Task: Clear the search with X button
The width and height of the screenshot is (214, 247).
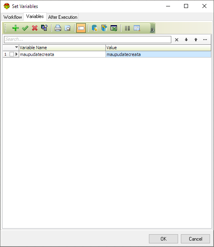Action: pos(177,40)
